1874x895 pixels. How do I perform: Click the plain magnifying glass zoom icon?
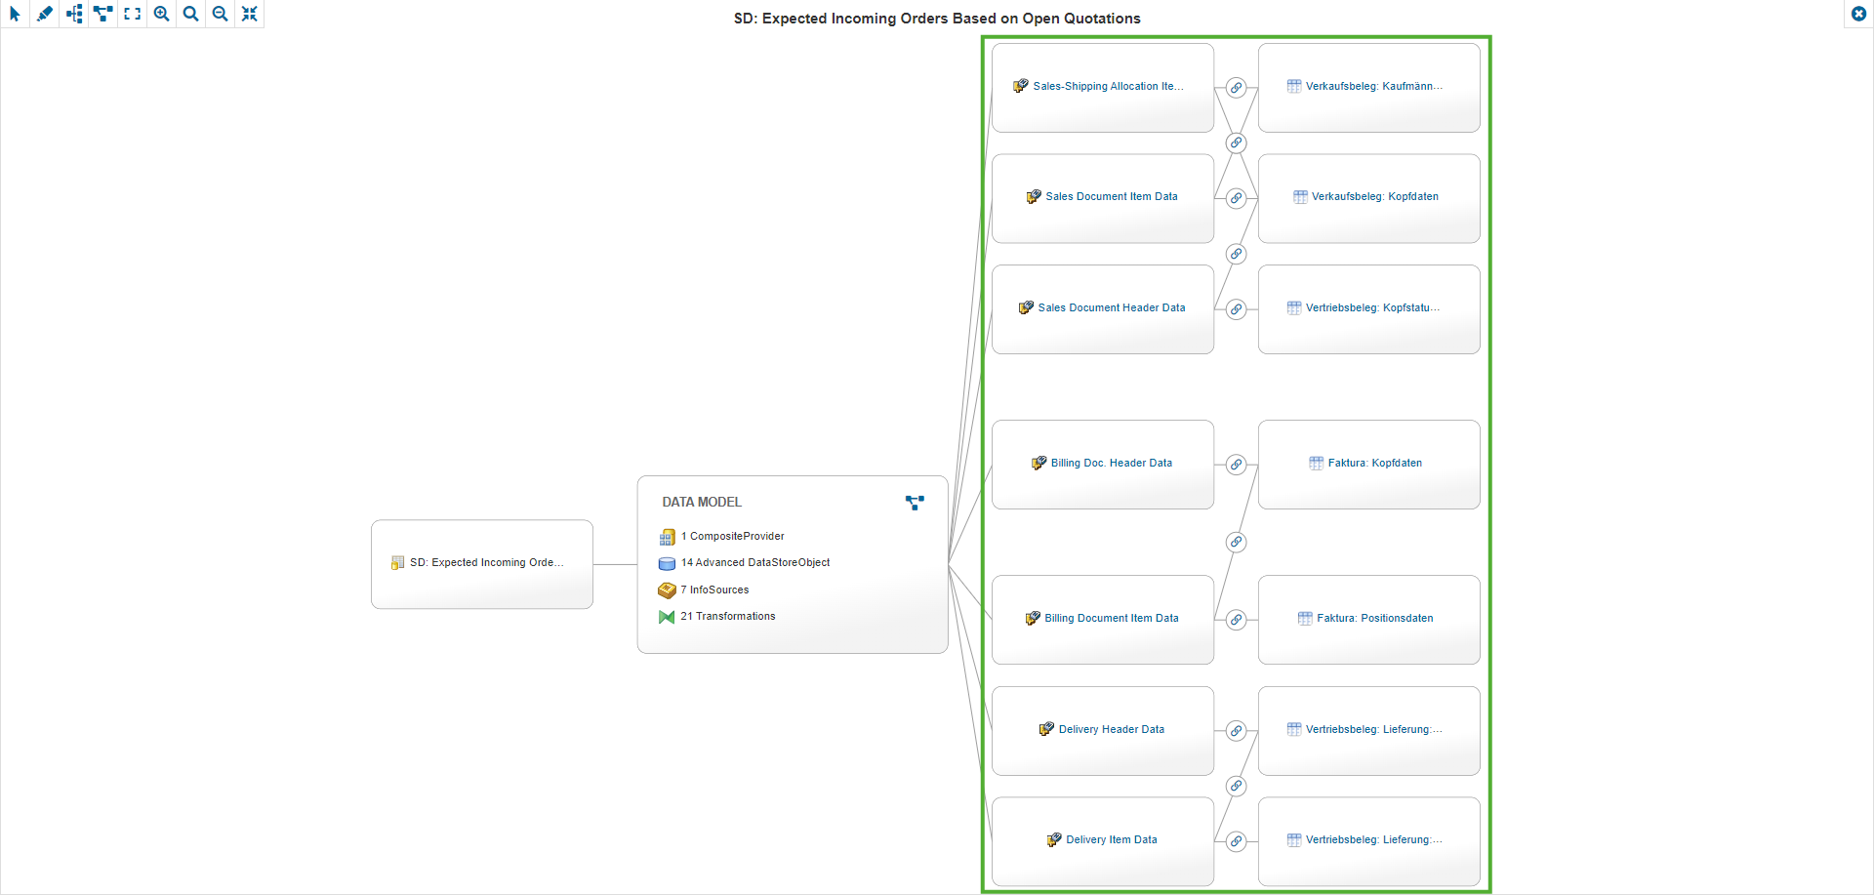[x=190, y=14]
